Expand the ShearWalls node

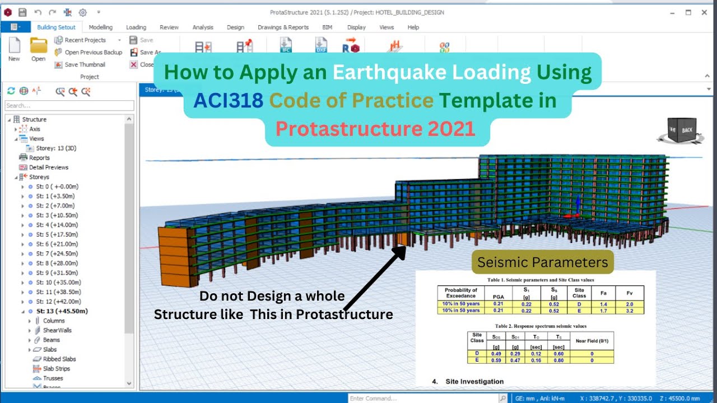click(30, 330)
